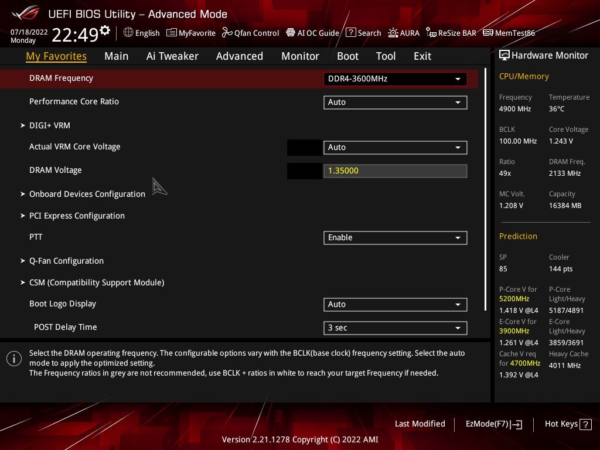Viewport: 600px width, 450px height.
Task: Click the settings gear beside the clock
Action: [104, 30]
